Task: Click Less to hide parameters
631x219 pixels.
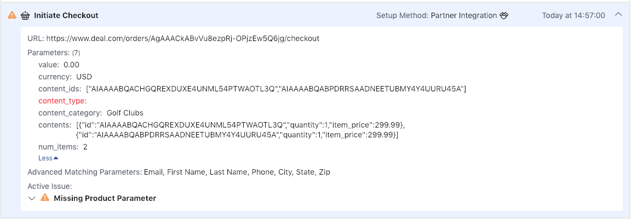Action: (x=45, y=158)
